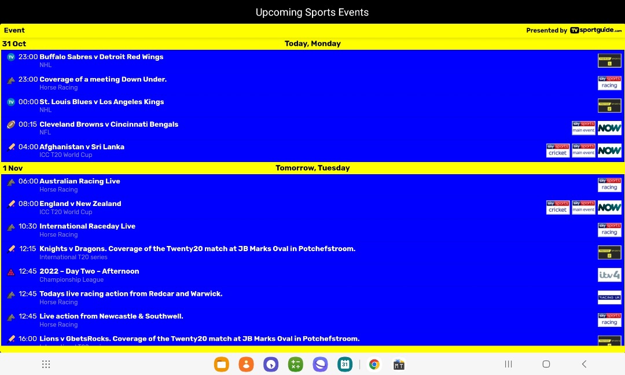This screenshot has width=625, height=375.
Task: Open the Calculator app in taskbar
Action: 296,364
